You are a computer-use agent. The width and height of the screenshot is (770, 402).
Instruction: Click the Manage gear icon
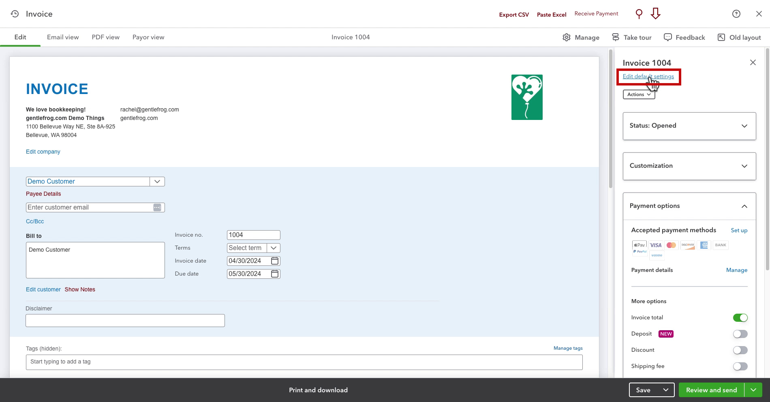567,37
